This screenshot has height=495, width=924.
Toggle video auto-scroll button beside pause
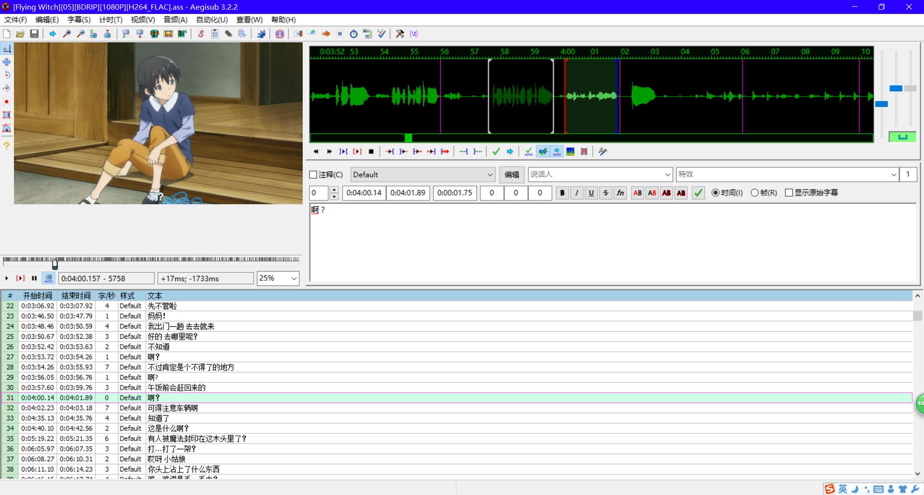point(49,278)
